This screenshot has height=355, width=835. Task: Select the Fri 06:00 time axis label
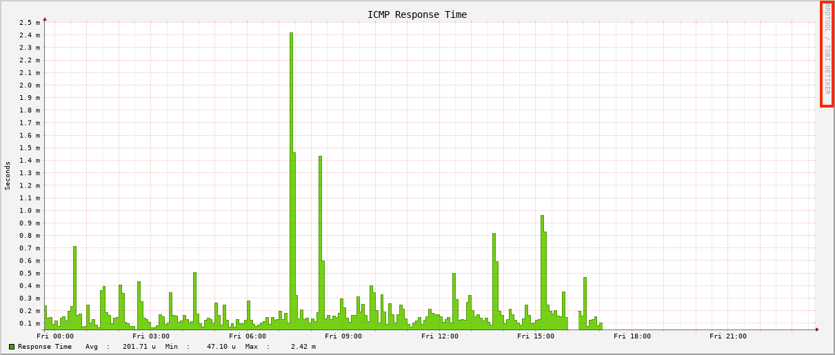point(248,336)
